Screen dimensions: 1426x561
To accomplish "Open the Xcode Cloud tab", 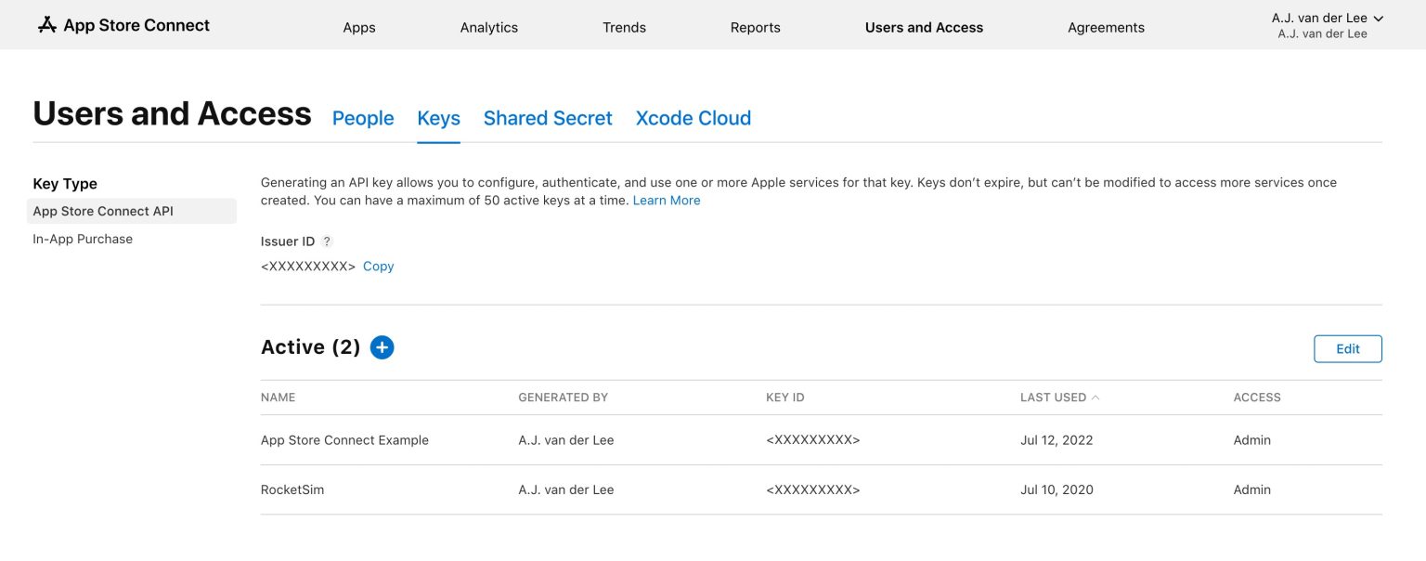I will (693, 118).
